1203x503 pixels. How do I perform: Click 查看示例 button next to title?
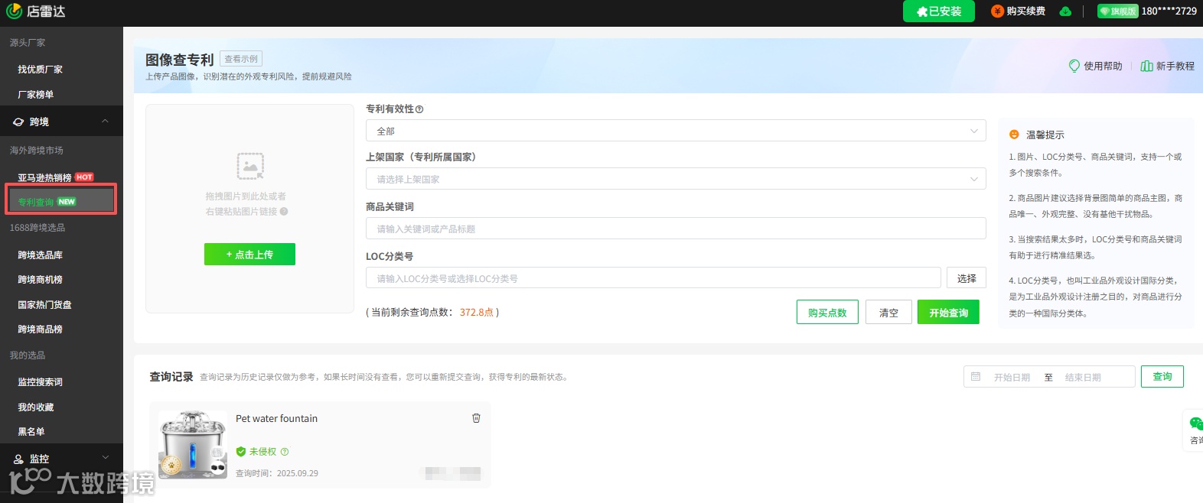click(x=241, y=59)
